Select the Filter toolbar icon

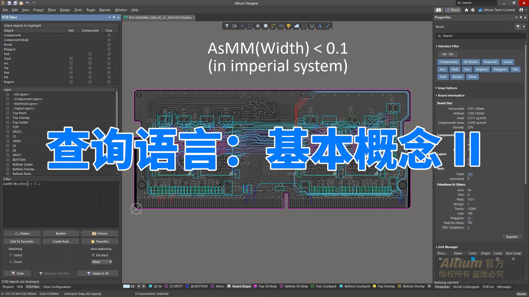[x=227, y=26]
